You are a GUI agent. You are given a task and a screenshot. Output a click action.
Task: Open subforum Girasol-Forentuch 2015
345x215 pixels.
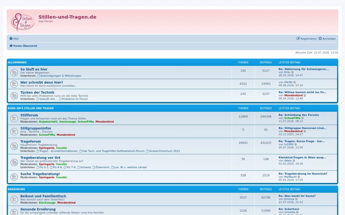[163, 151]
